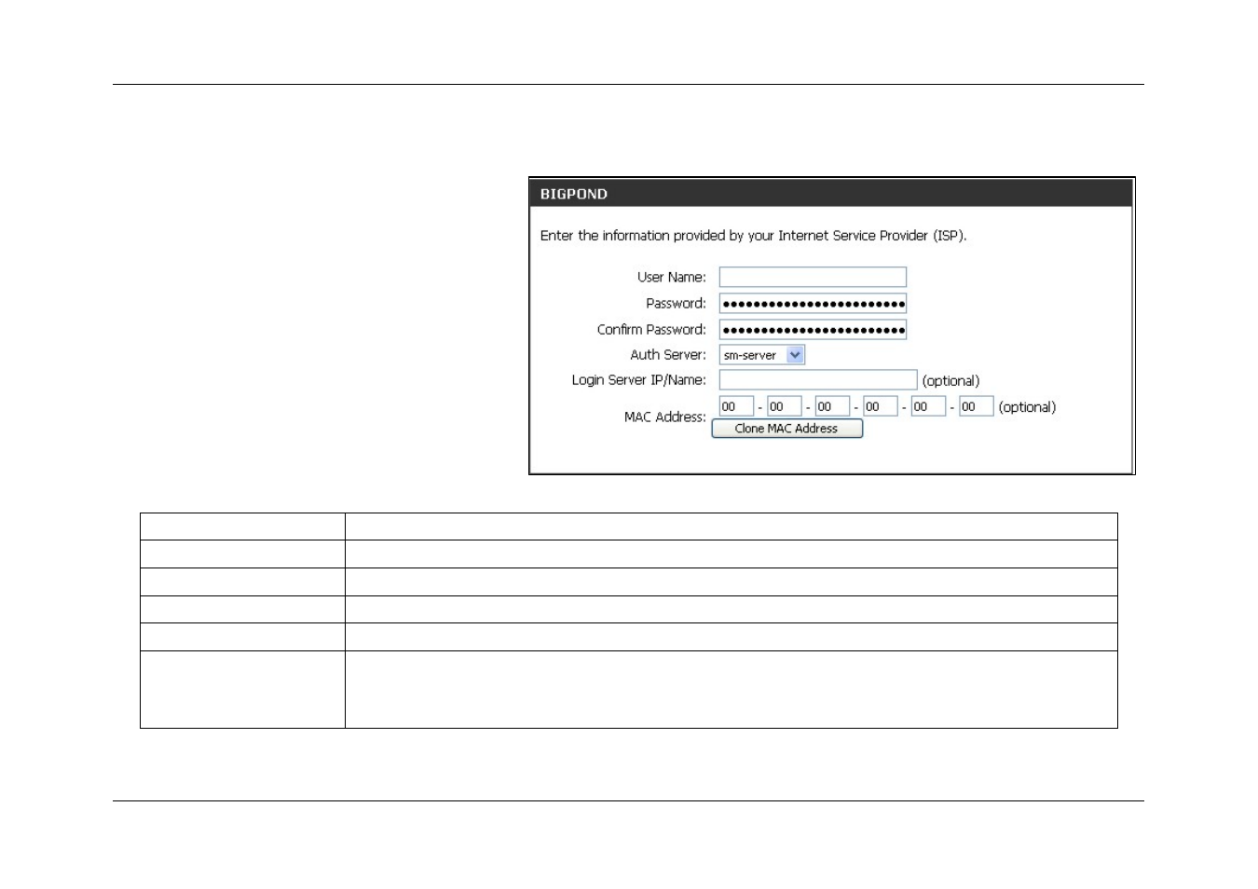Select the third MAC Address octet box
This screenshot has height=889, width=1258.
[832, 406]
